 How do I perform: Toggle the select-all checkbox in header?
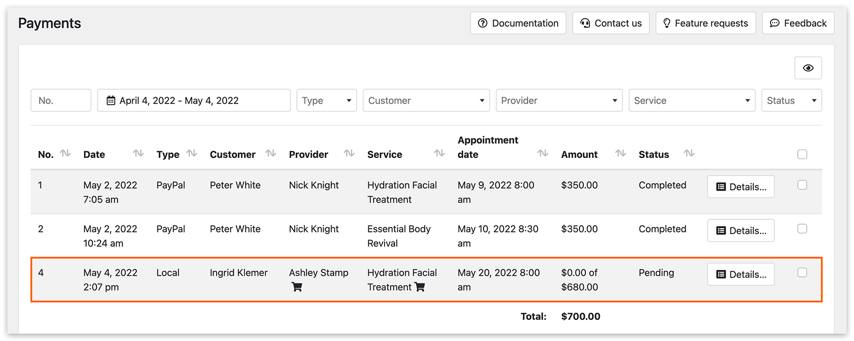pyautogui.click(x=802, y=154)
